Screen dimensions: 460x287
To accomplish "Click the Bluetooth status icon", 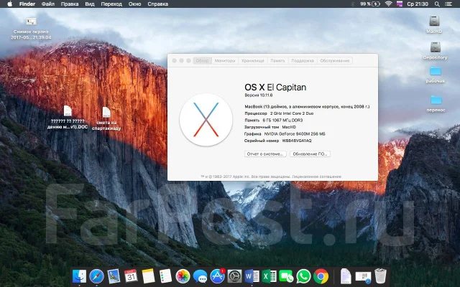I will coord(353,4).
